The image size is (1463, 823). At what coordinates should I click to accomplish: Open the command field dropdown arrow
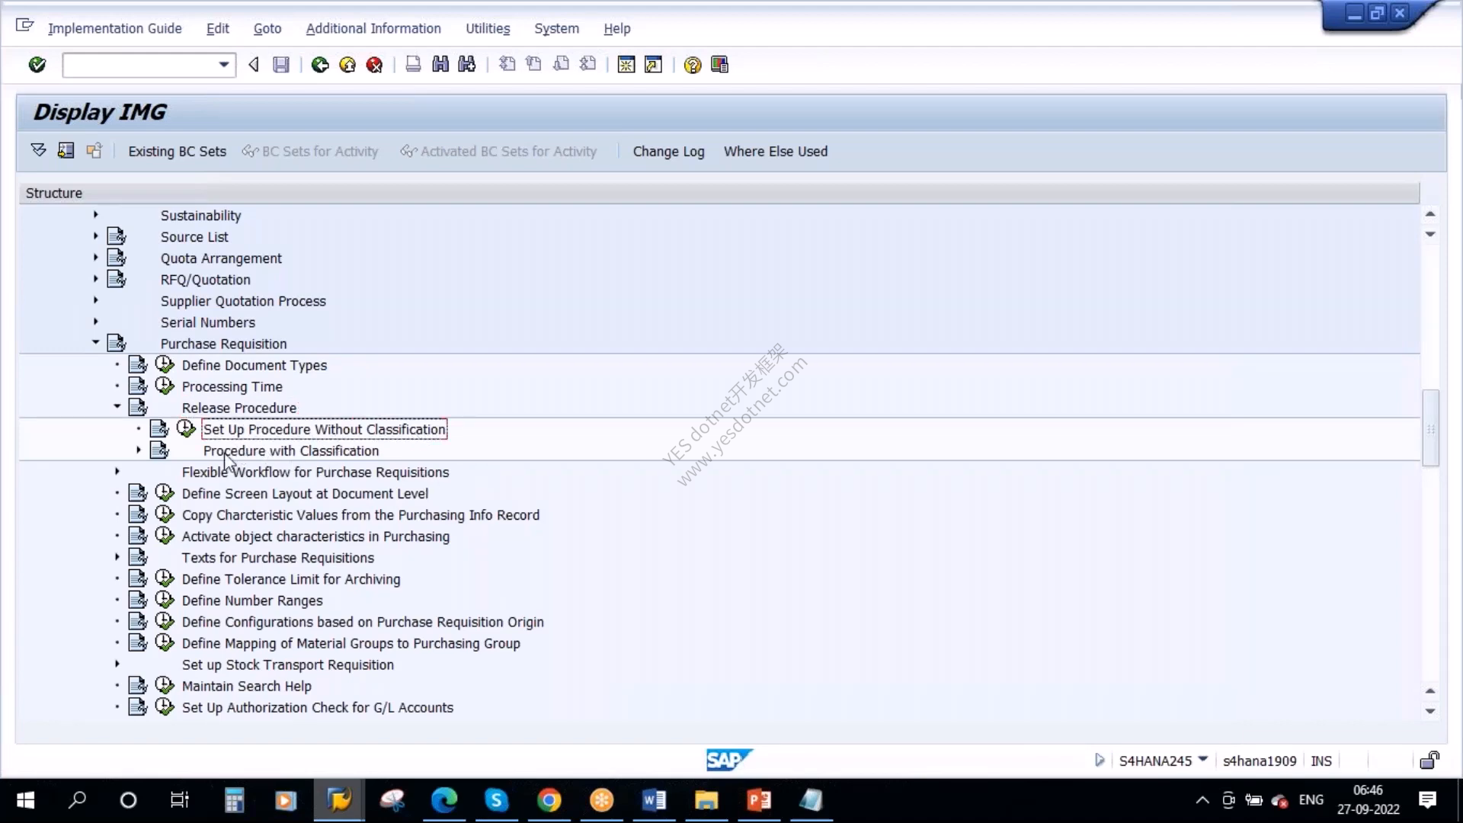point(223,65)
